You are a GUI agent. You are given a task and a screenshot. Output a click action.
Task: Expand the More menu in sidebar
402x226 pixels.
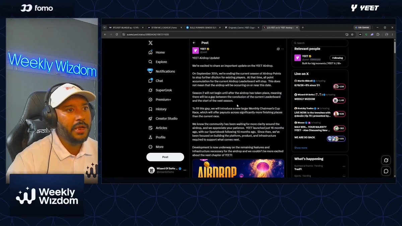pyautogui.click(x=156, y=147)
